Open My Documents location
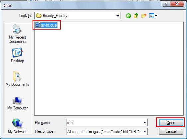 point(17,79)
